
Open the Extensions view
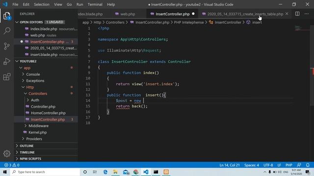(7, 77)
